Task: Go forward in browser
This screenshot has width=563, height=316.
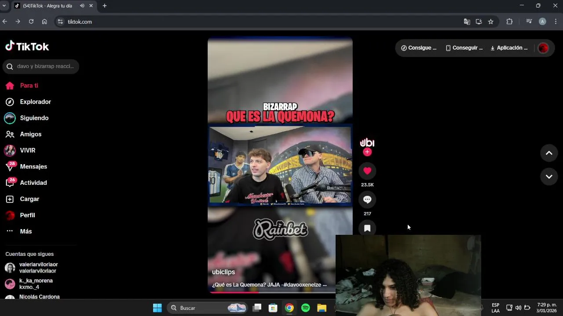Action: [18, 22]
